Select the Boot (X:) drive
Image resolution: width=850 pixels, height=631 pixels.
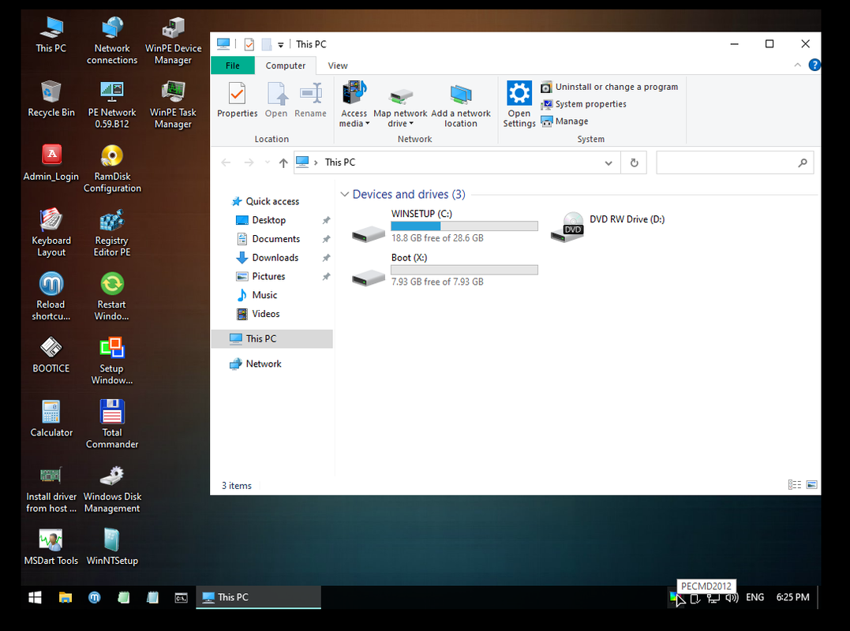tap(444, 270)
